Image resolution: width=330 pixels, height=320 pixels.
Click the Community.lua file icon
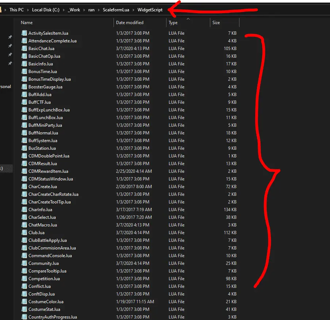coord(24,263)
